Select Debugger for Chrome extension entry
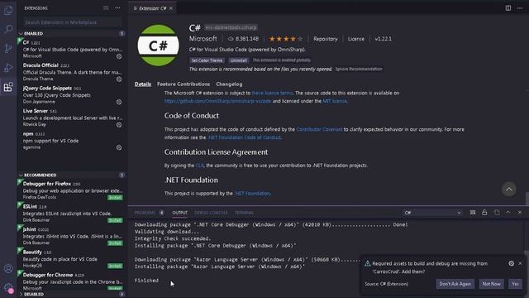This screenshot has height=298, width=529. (72, 281)
